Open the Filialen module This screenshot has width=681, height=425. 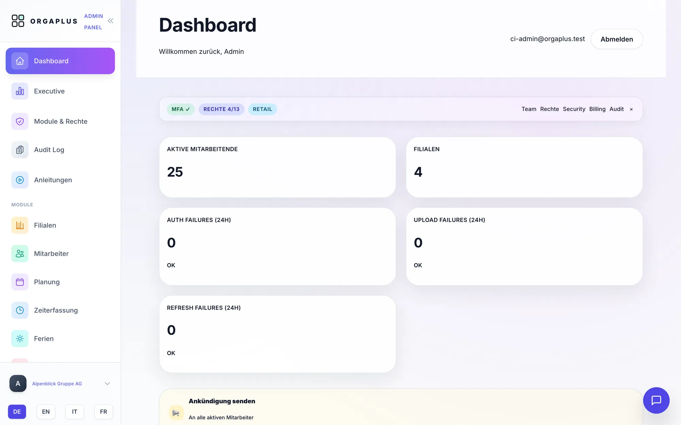click(x=60, y=225)
